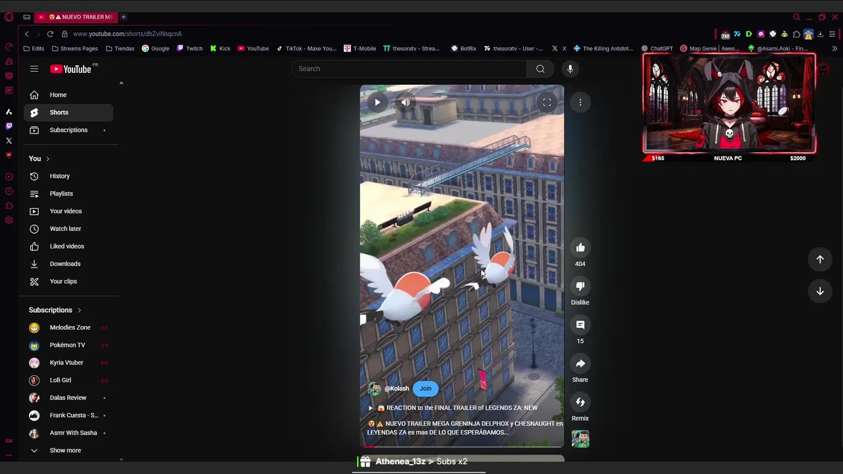Toggle the YouTube hamburger guide menu

pyautogui.click(x=34, y=68)
